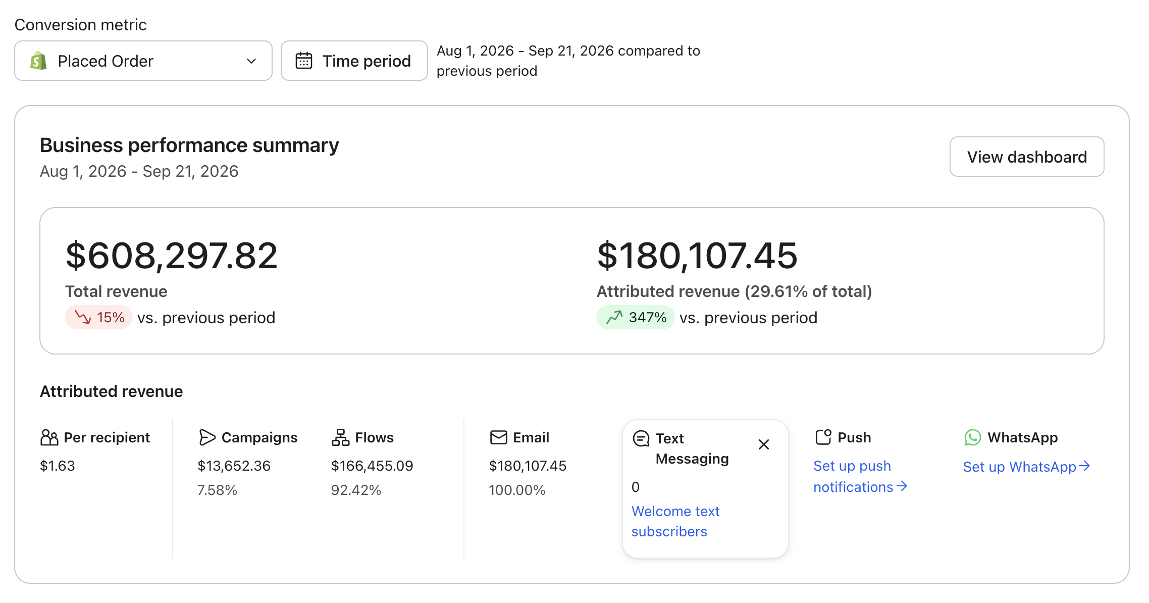
Task: Click the Business performance summary heading
Action: click(x=189, y=145)
